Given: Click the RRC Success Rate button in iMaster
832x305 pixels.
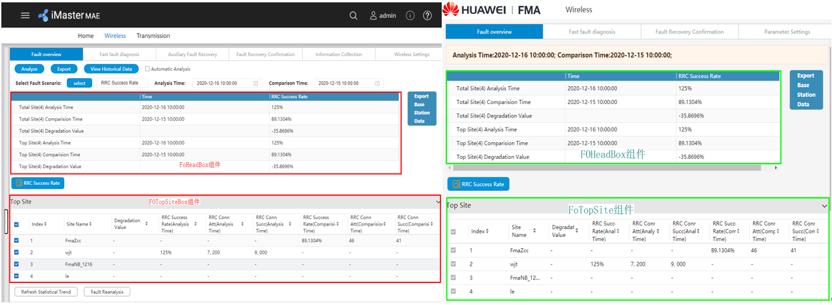Looking at the screenshot, I should click(x=37, y=183).
